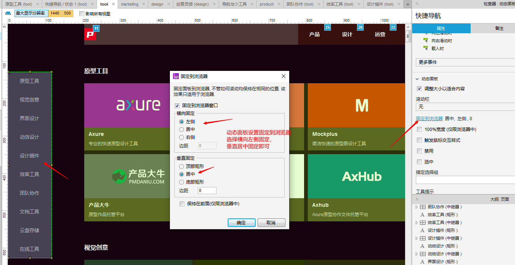
Task: Open the 更多事件 dropdown
Action: pos(465,62)
